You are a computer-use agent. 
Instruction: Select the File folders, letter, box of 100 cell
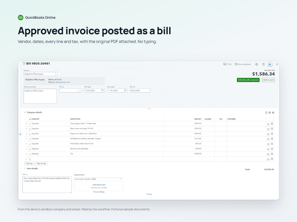(x=117, y=144)
